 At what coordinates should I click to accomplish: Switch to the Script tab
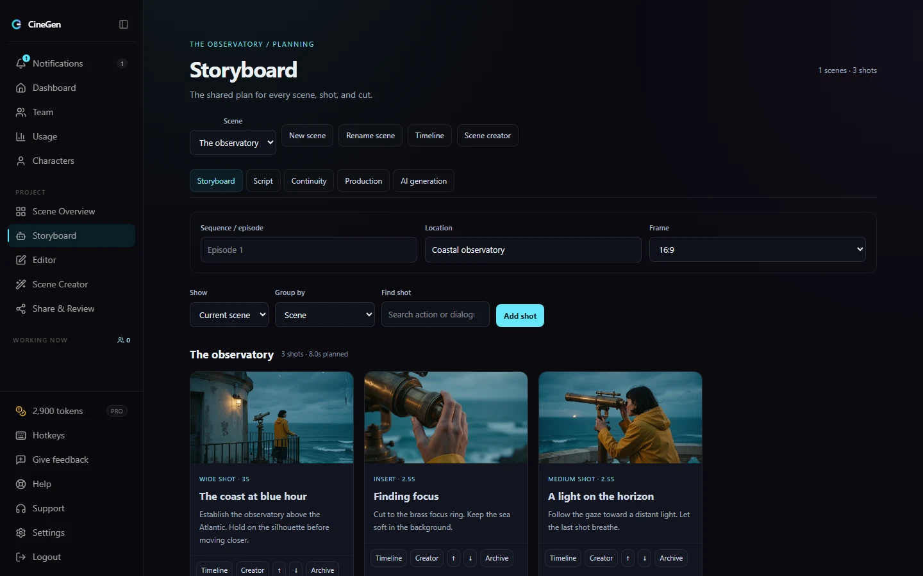(x=263, y=181)
